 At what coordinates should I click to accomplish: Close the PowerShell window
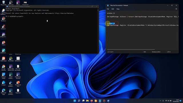coord(97,6)
